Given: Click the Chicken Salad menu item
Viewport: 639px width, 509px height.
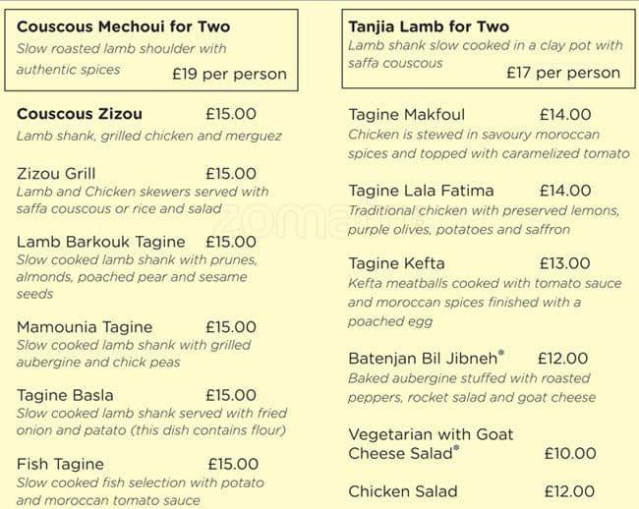Looking at the screenshot, I should (402, 491).
